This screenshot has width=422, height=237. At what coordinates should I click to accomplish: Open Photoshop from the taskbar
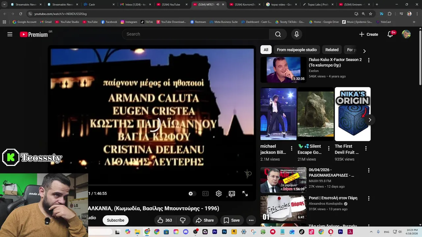224,232
